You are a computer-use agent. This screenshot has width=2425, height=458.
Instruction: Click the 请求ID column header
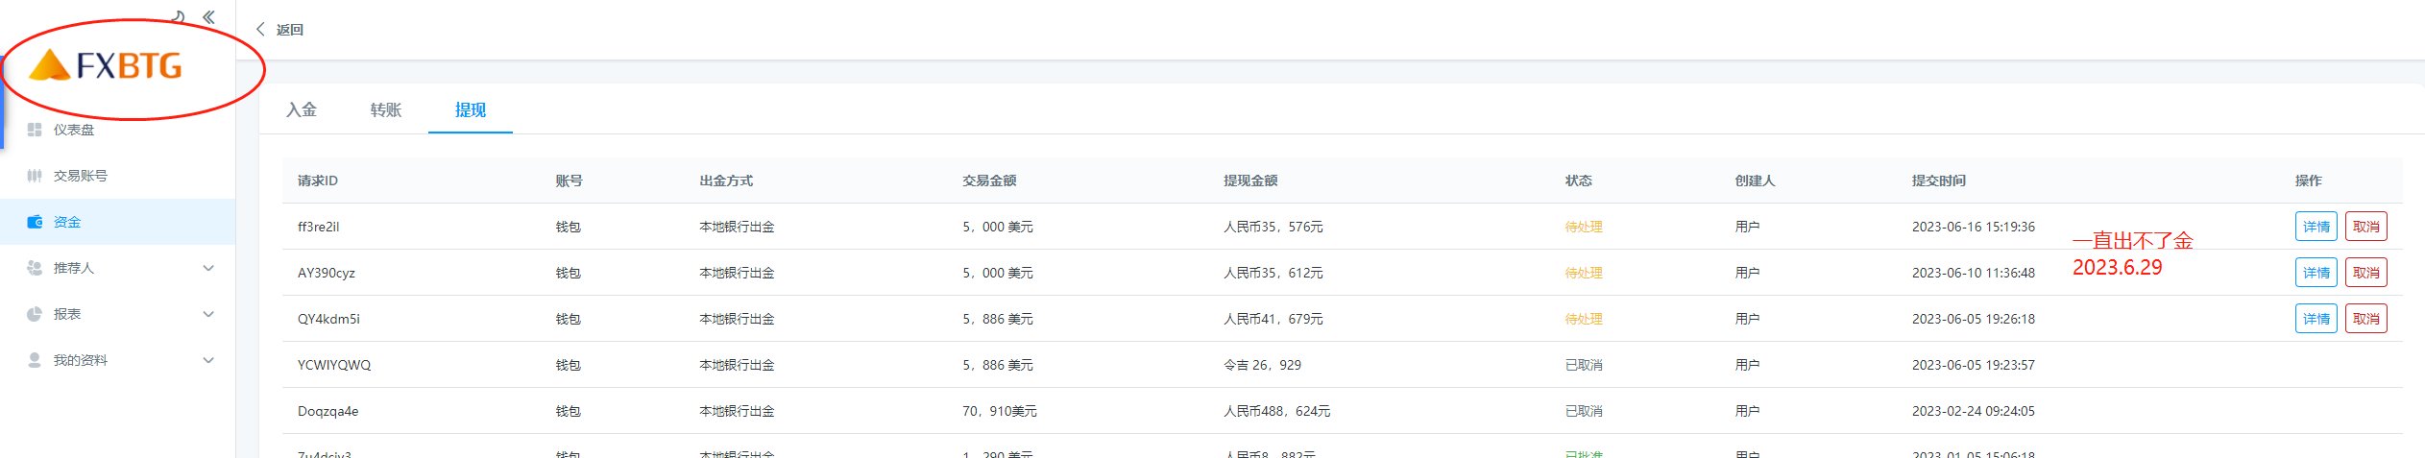(318, 181)
